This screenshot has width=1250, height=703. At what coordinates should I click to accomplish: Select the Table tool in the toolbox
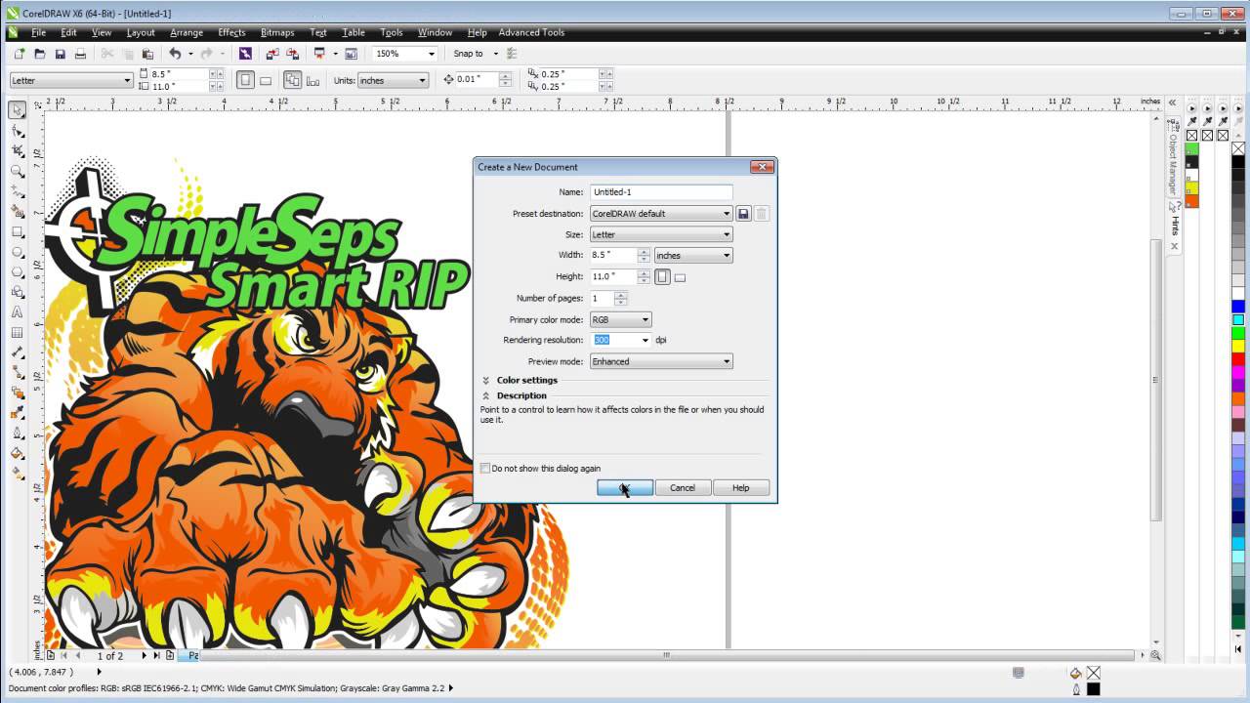pos(18,332)
